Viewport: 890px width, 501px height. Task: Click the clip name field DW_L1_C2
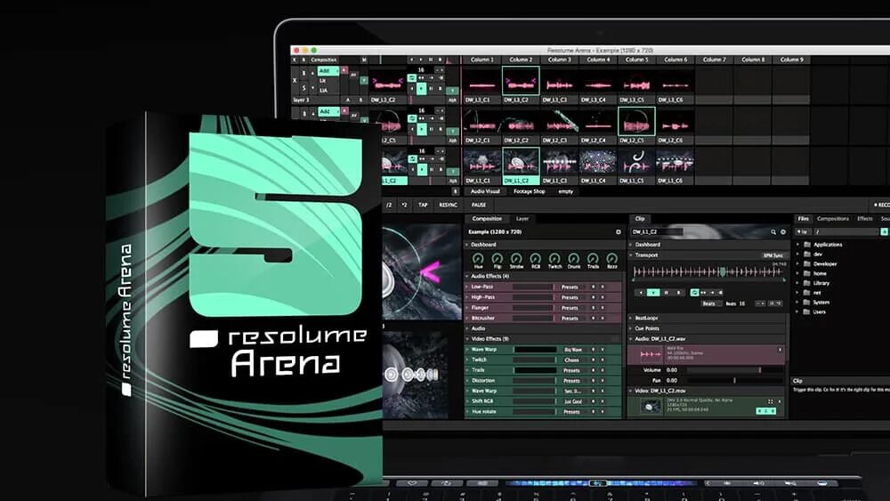(x=658, y=232)
